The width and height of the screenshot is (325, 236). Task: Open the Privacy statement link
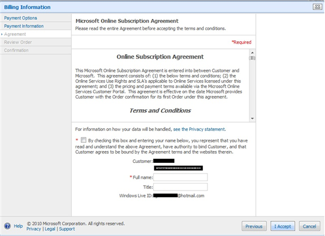199,129
